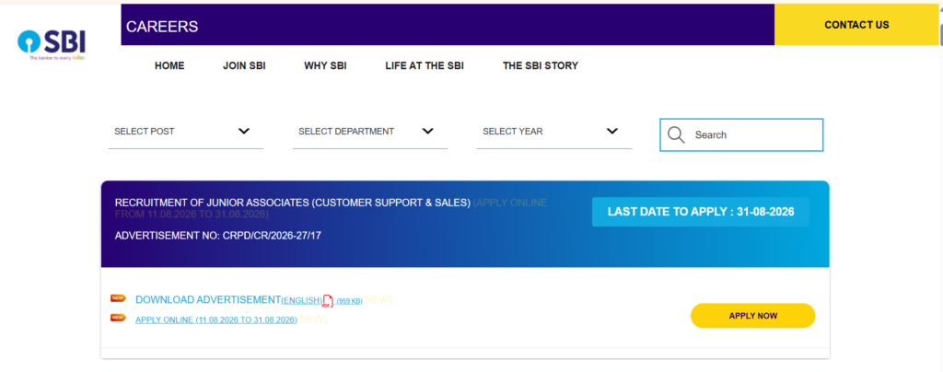Go to the Home menu item

coord(169,66)
